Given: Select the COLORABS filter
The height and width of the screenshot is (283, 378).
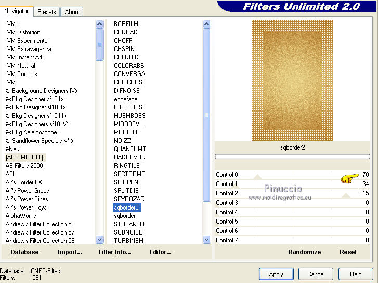Looking at the screenshot, I should [x=129, y=66].
